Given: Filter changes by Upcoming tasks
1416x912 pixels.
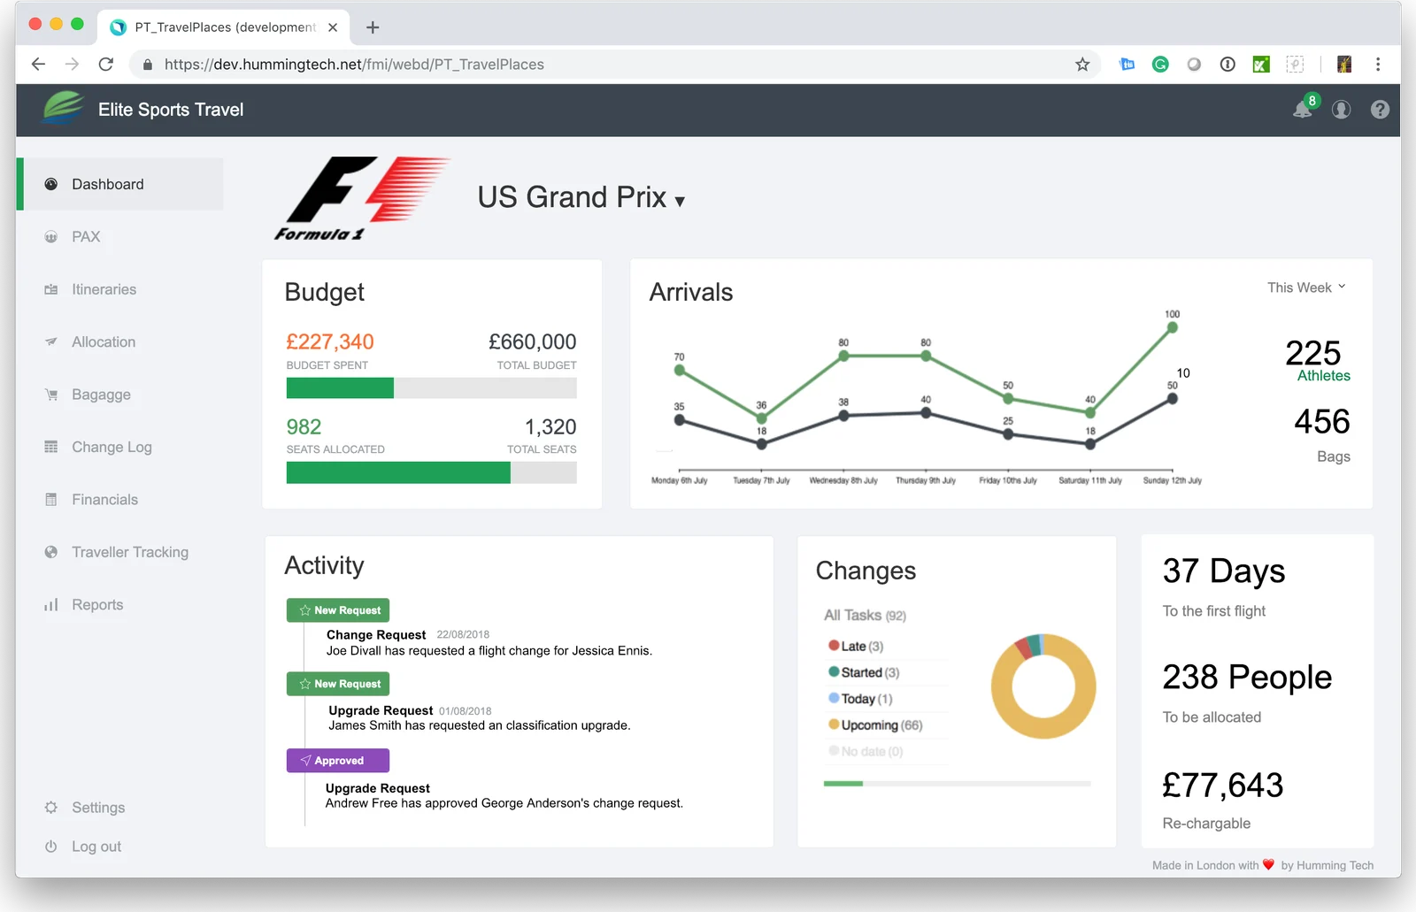Looking at the screenshot, I should (x=875, y=725).
